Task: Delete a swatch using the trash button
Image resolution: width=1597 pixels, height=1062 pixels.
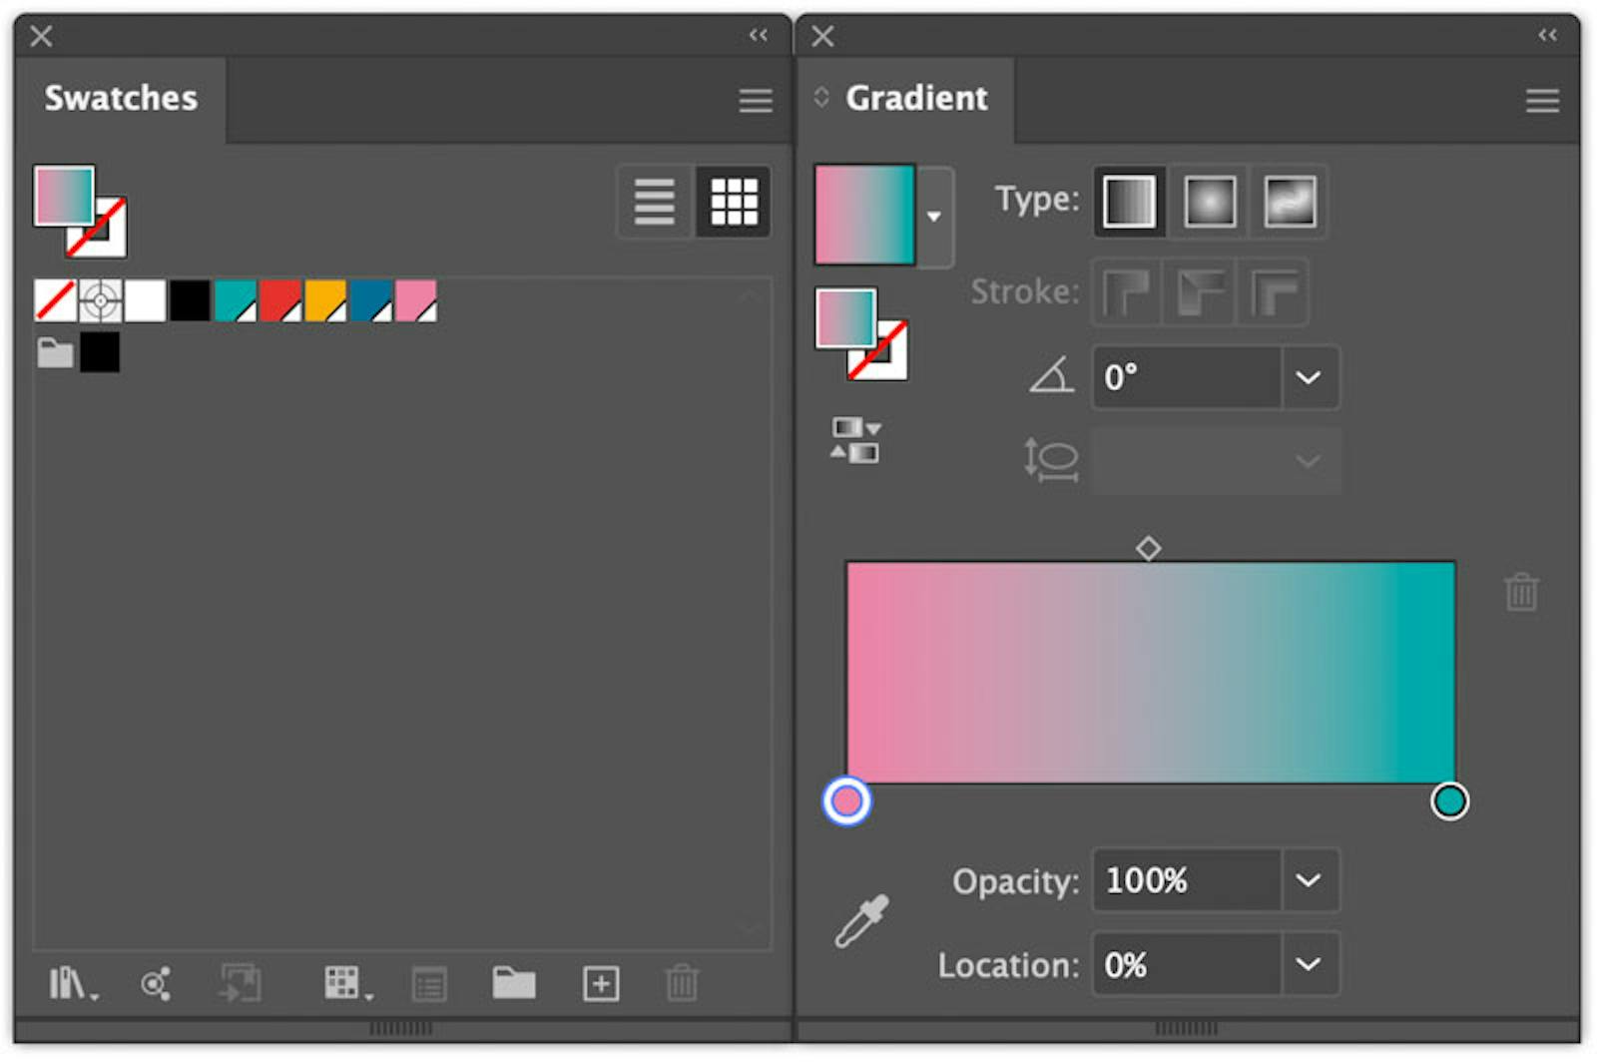Action: [683, 983]
